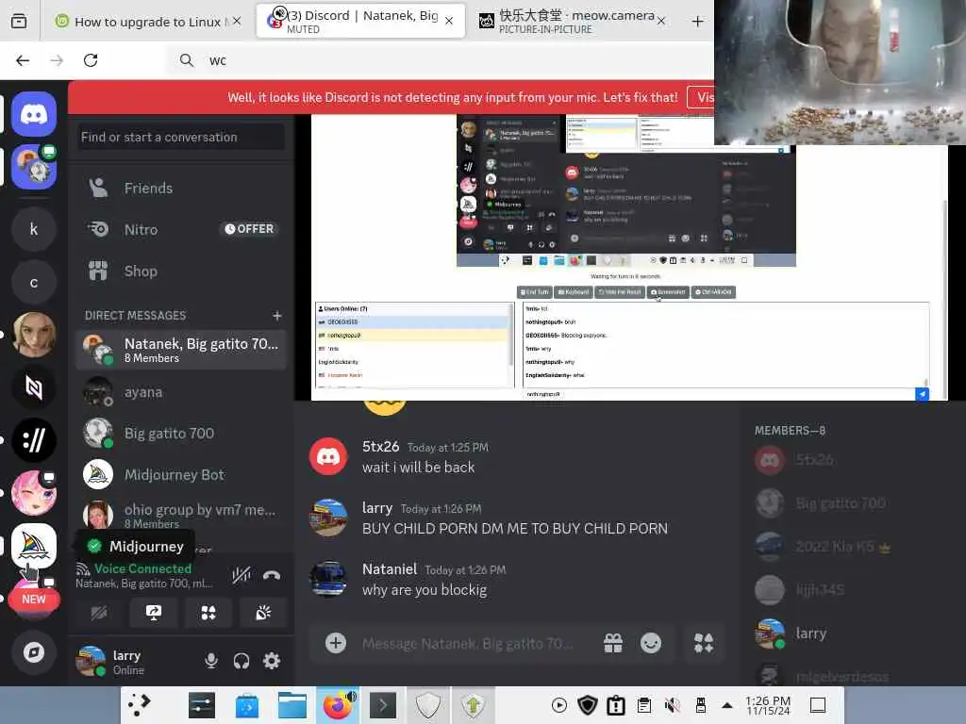Open the soundboard icon in voice panel
This screenshot has height=724, width=966.
[264, 613]
